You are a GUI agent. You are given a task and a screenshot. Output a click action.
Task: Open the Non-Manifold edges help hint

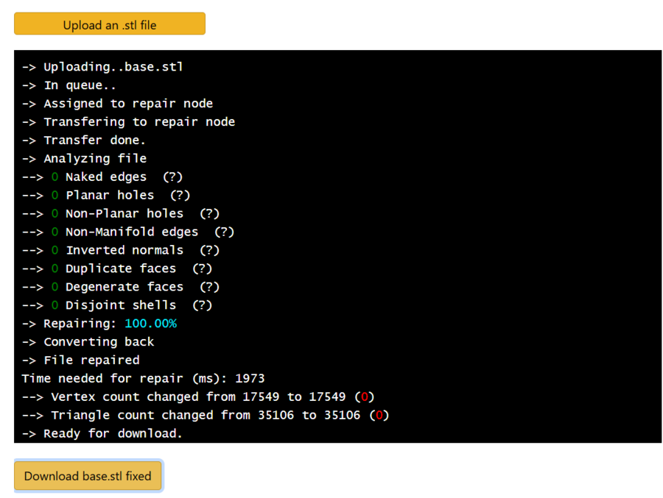(x=224, y=232)
